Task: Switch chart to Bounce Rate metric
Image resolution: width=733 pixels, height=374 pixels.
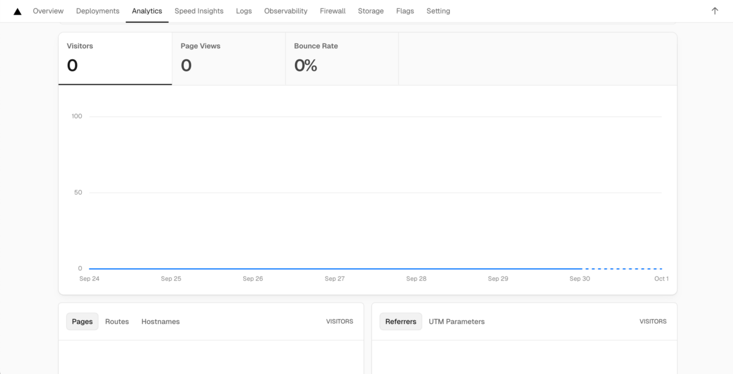Action: coord(341,59)
